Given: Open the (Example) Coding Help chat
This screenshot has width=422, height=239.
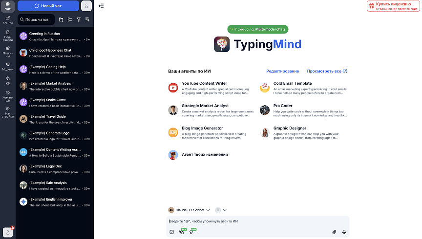Looking at the screenshot, I should point(55,70).
